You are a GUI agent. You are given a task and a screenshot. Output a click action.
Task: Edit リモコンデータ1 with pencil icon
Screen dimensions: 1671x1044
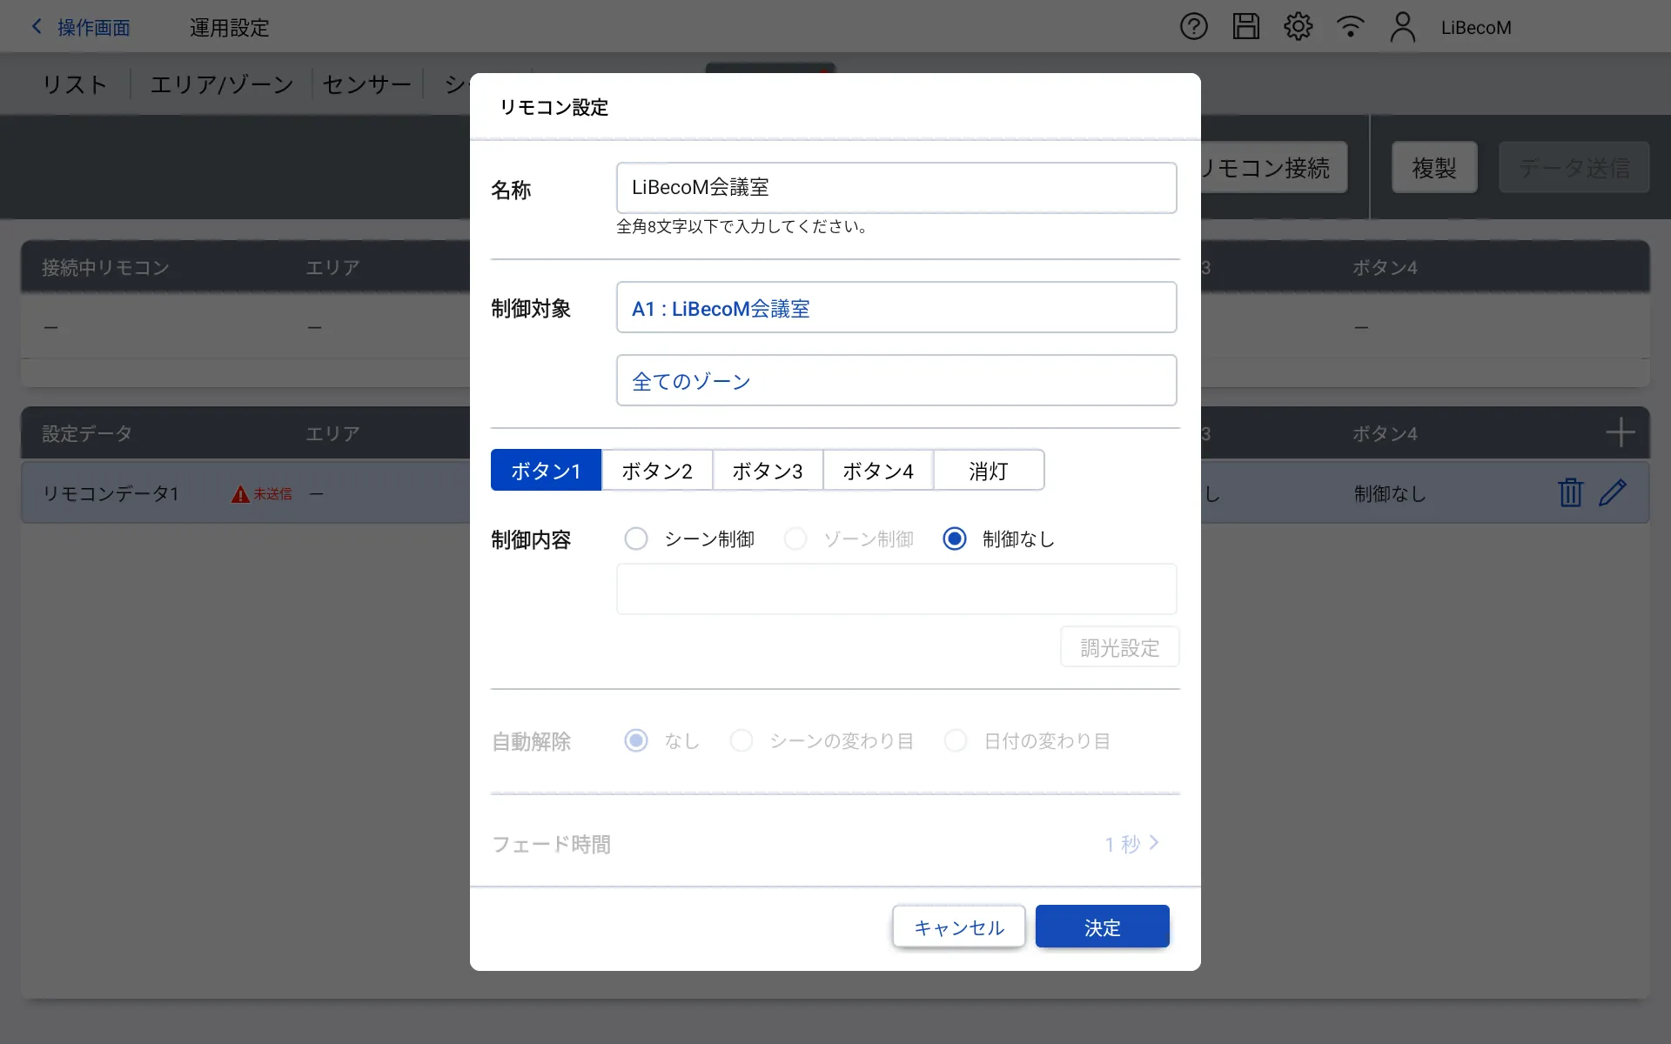(1613, 492)
